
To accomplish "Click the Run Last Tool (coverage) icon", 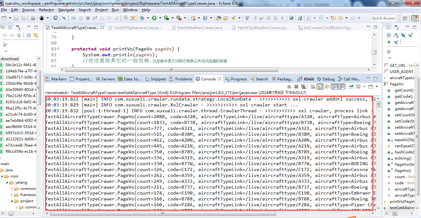I will pos(166,18).
